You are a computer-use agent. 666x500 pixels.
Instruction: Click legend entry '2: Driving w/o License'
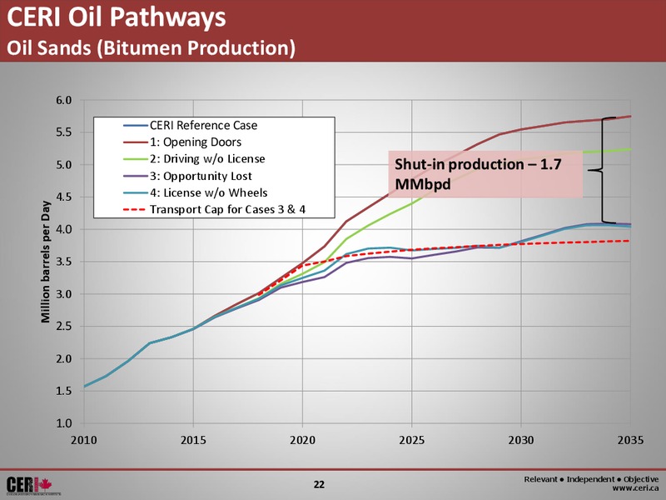(x=207, y=159)
